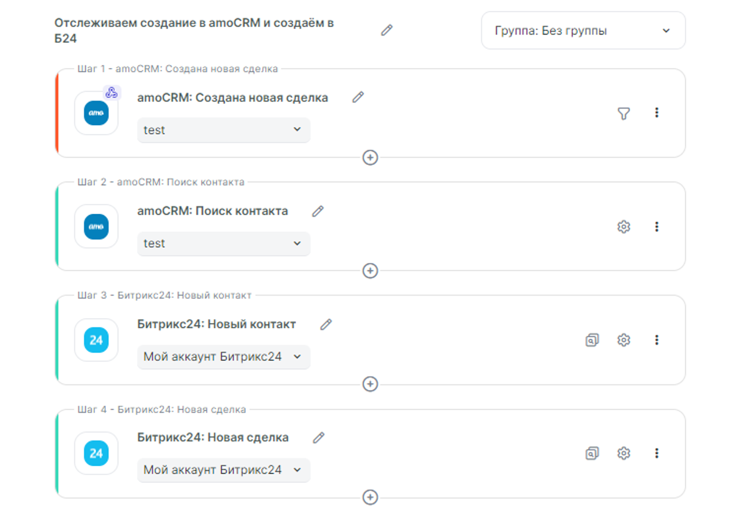Click the webhook badge on step 1
Image resolution: width=737 pixels, height=513 pixels.
(112, 93)
